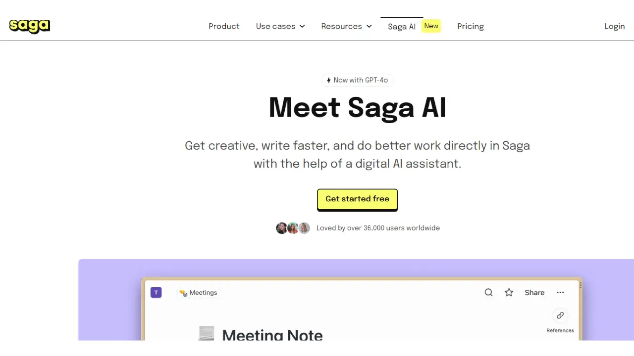Star the Meetings page as favorite
634x356 pixels.
509,293
